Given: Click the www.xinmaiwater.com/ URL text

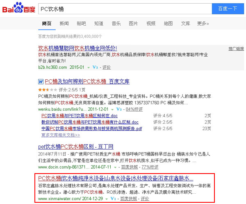Looking at the screenshot, I should (59, 199).
